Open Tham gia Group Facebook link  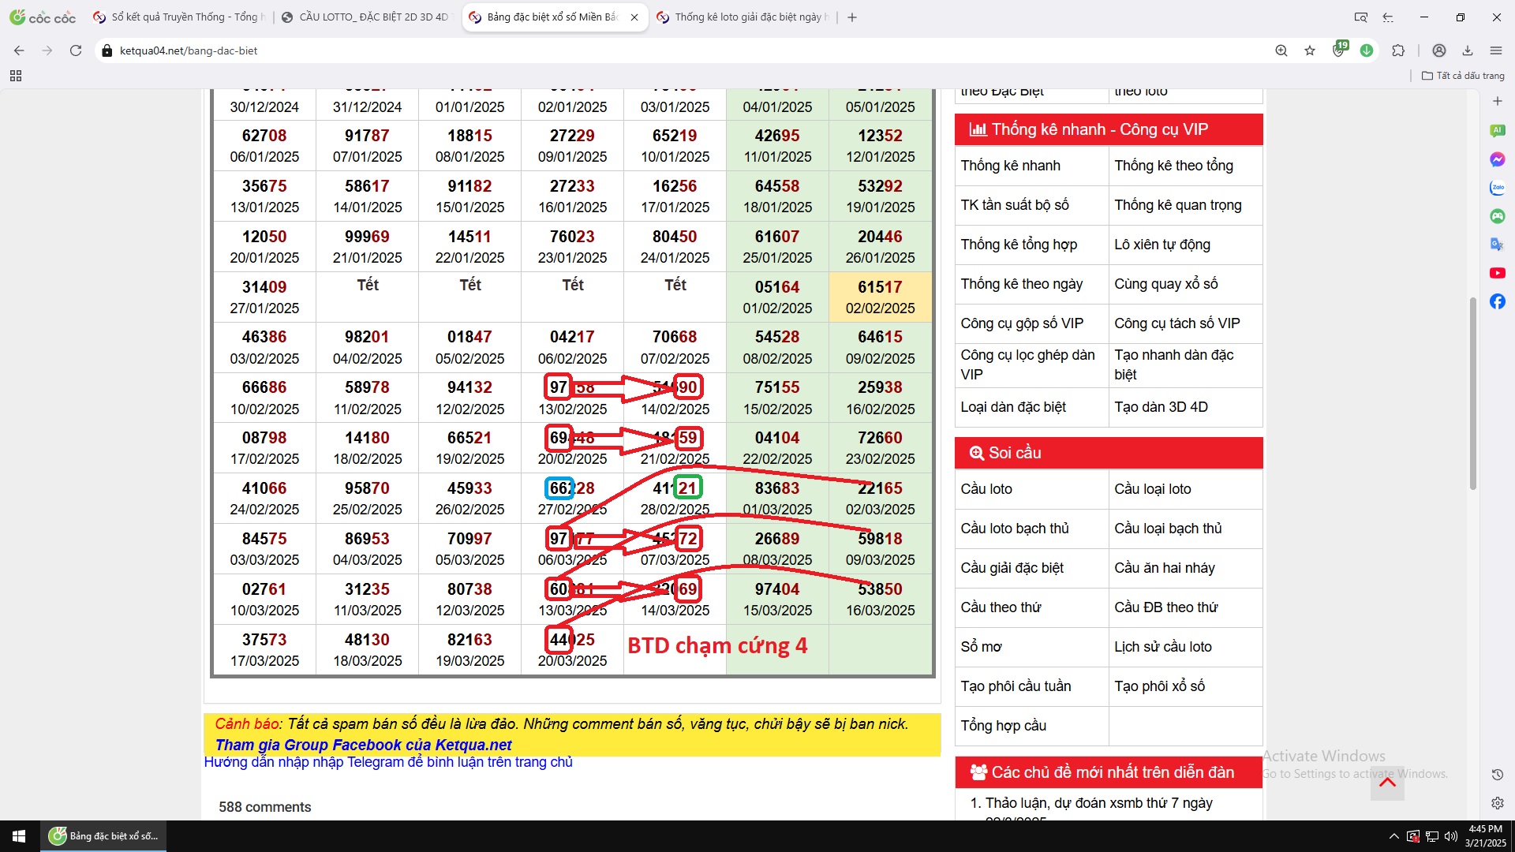363,745
